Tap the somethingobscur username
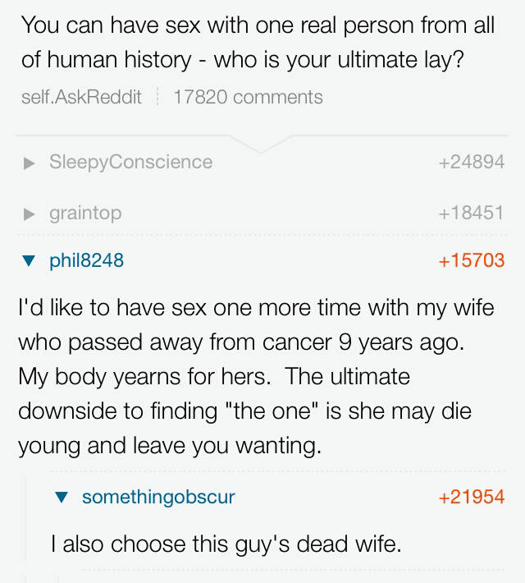This screenshot has height=583, width=525. tap(158, 497)
